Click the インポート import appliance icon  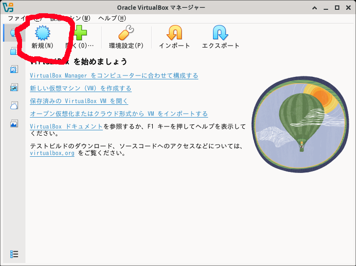[x=174, y=37]
